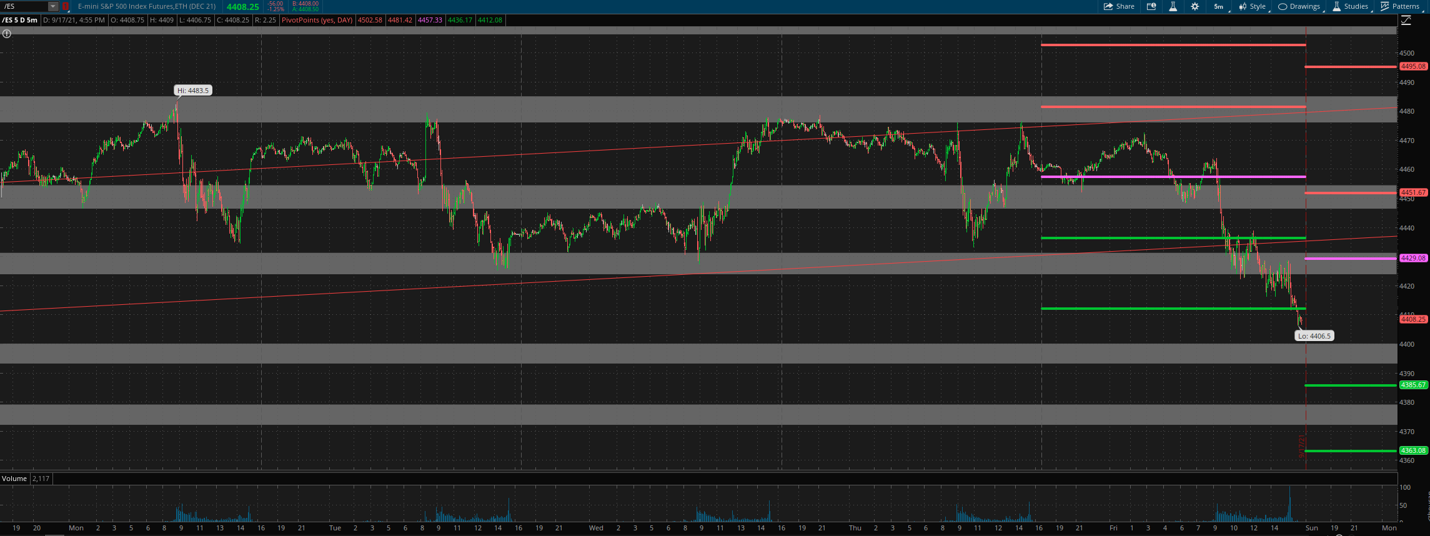Click the date label D: 9/17/21, 4:55 PM

pos(74,20)
